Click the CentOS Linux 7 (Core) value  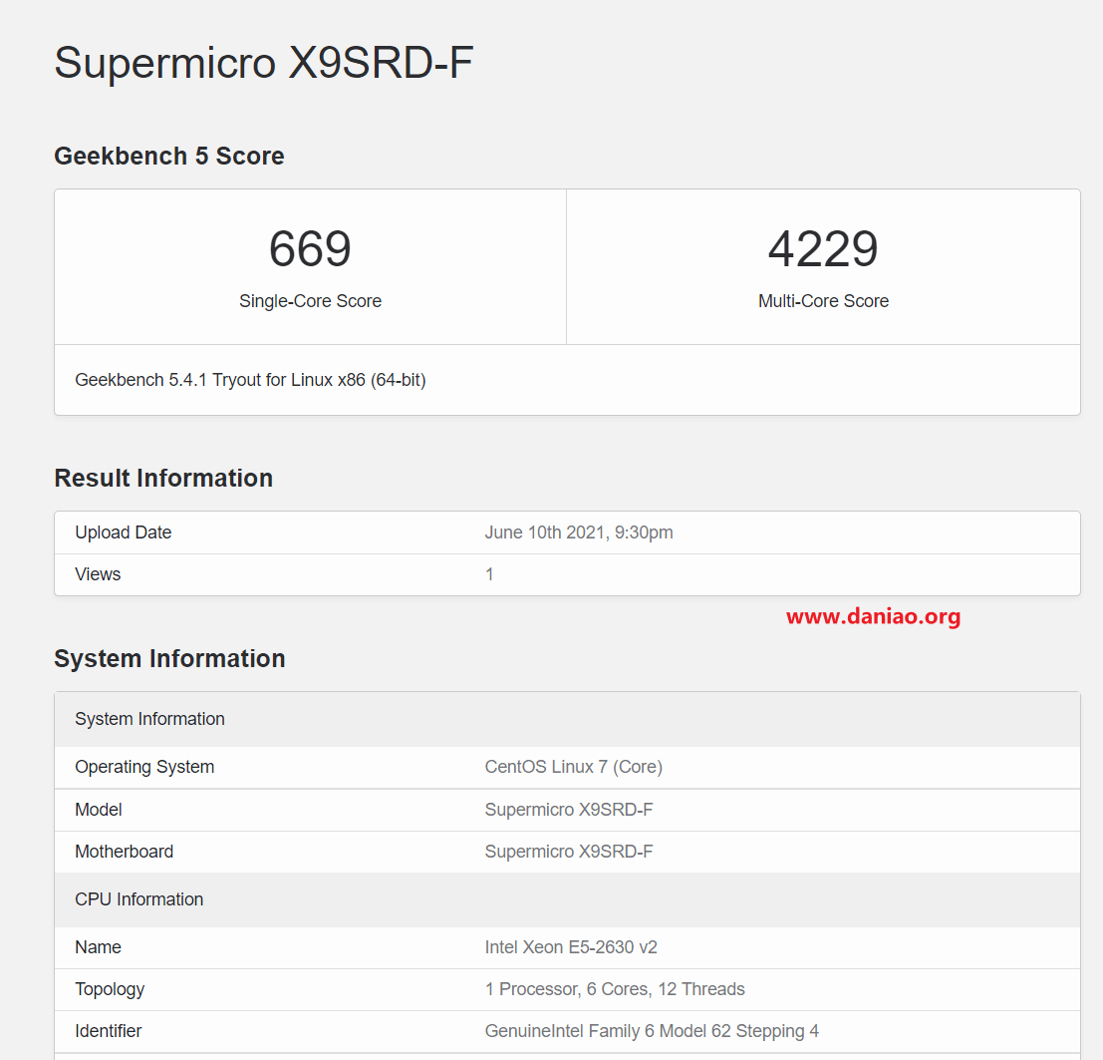point(573,767)
